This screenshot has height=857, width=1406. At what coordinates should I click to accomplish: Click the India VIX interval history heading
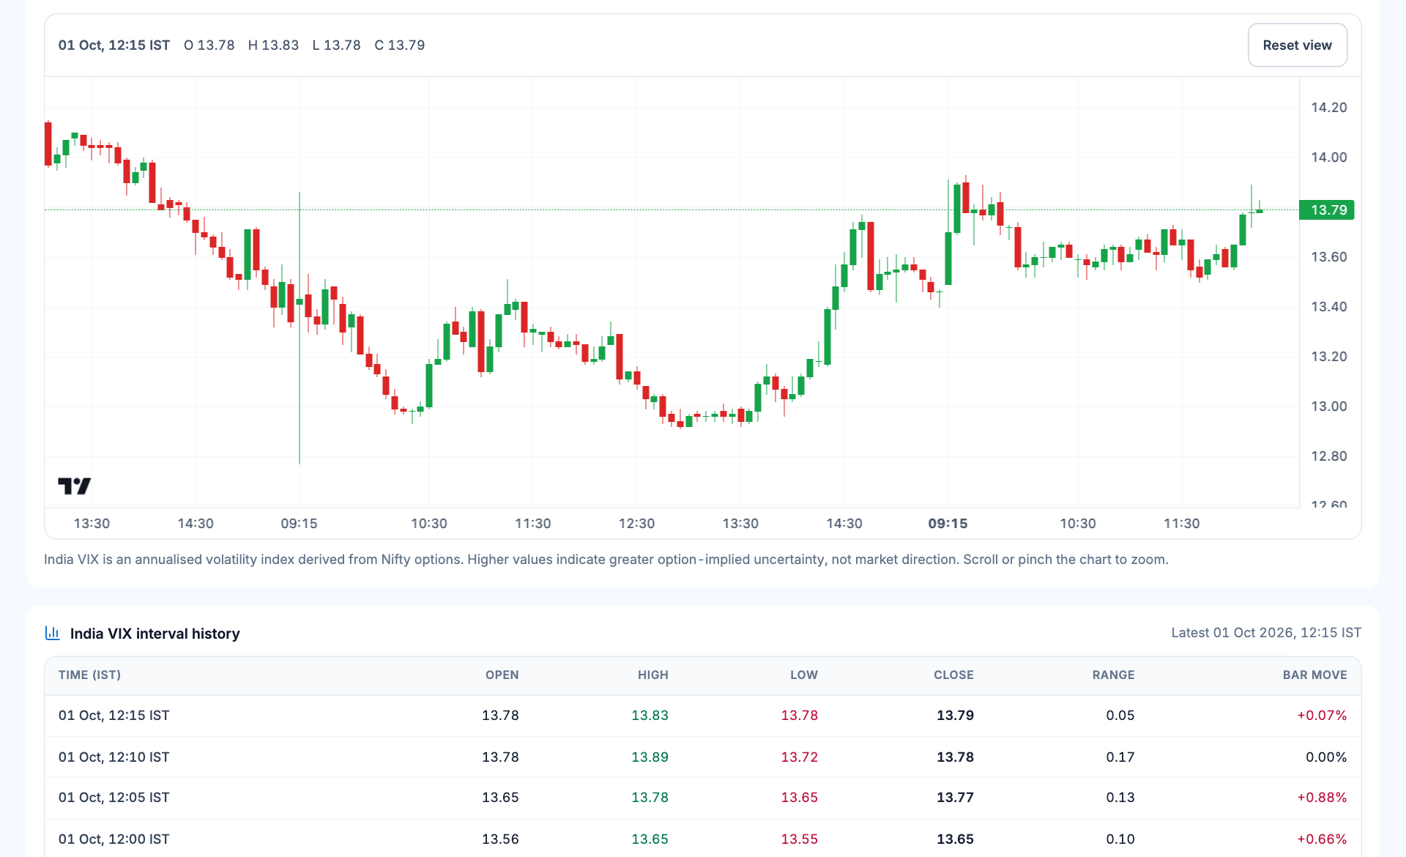pos(155,634)
